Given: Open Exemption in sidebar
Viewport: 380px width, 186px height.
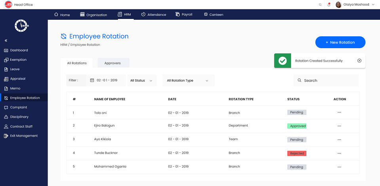Looking at the screenshot, I should 18,60.
